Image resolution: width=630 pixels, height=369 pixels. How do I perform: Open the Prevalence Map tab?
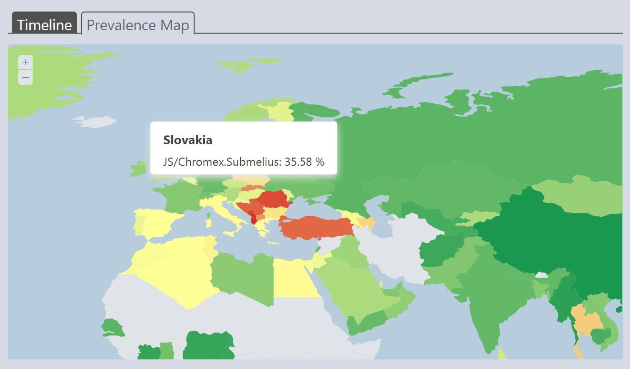pyautogui.click(x=138, y=25)
